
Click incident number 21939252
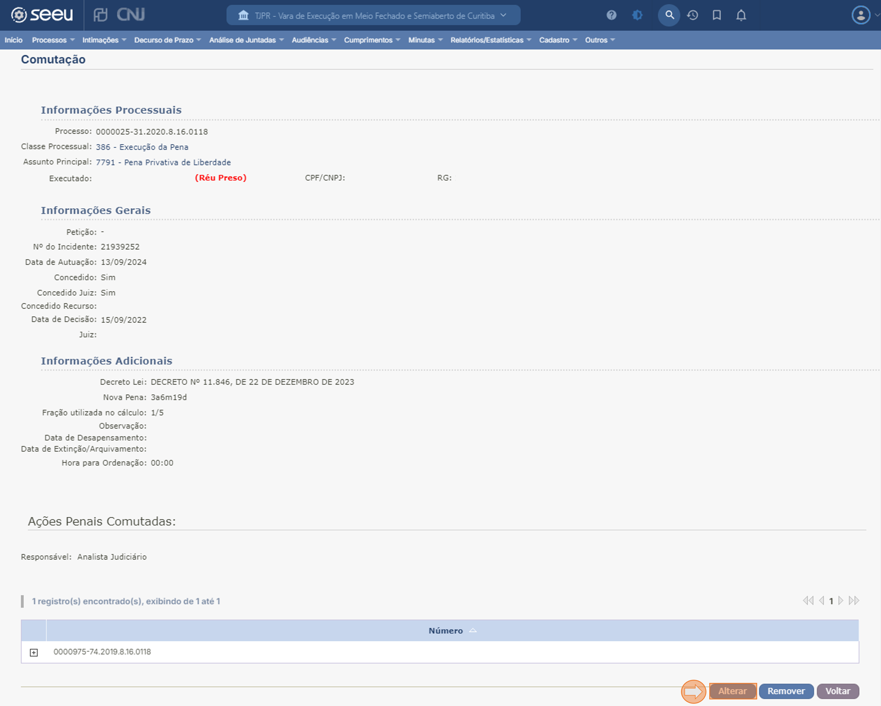point(120,247)
